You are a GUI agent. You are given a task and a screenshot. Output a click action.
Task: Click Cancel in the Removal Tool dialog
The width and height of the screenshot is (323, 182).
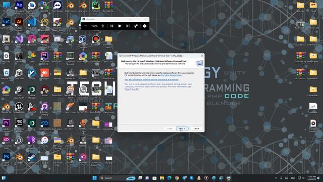(196, 128)
